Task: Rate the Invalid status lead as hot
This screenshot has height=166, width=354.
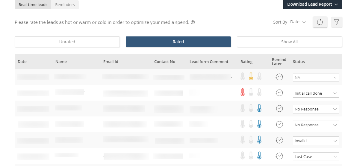Action: pyautogui.click(x=243, y=140)
